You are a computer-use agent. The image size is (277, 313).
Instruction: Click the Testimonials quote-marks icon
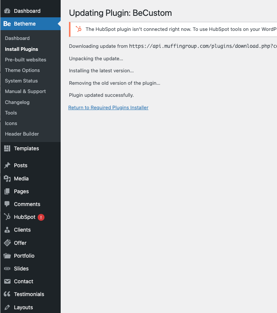pos(7,294)
